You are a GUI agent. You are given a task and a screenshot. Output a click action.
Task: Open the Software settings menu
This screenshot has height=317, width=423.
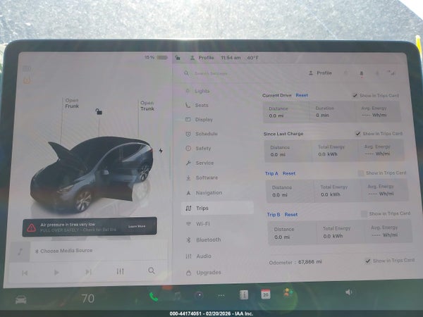tap(202, 178)
